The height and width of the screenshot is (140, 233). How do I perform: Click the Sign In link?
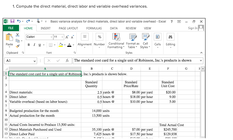[193, 28]
